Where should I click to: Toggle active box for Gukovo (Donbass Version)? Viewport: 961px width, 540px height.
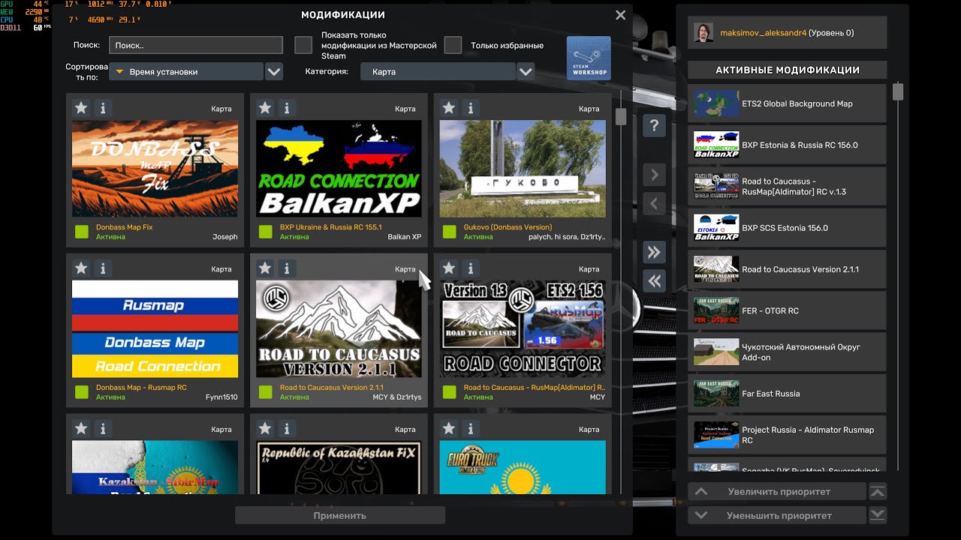(x=449, y=232)
